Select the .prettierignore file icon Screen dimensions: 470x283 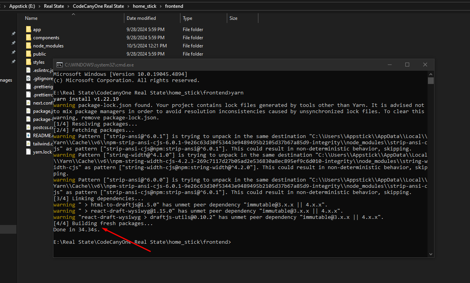coord(28,87)
